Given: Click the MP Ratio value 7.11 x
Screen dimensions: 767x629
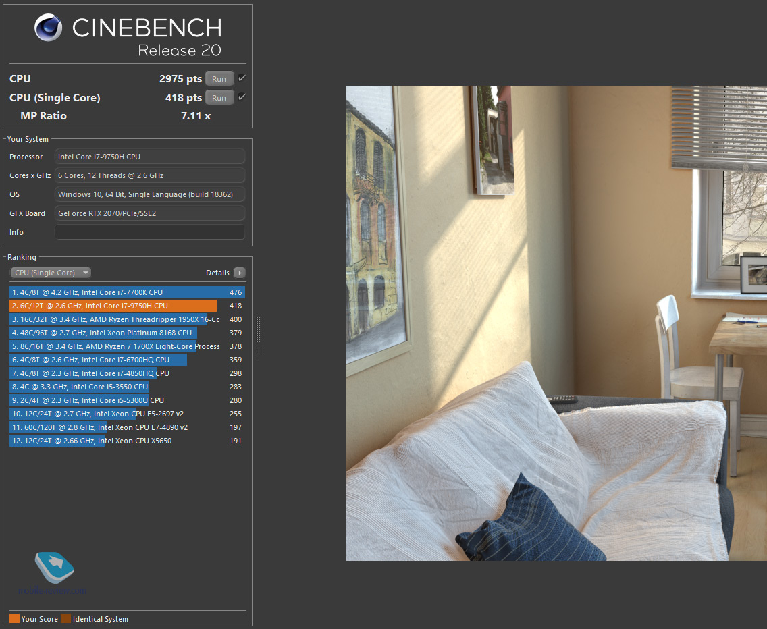Looking at the screenshot, I should (x=196, y=116).
